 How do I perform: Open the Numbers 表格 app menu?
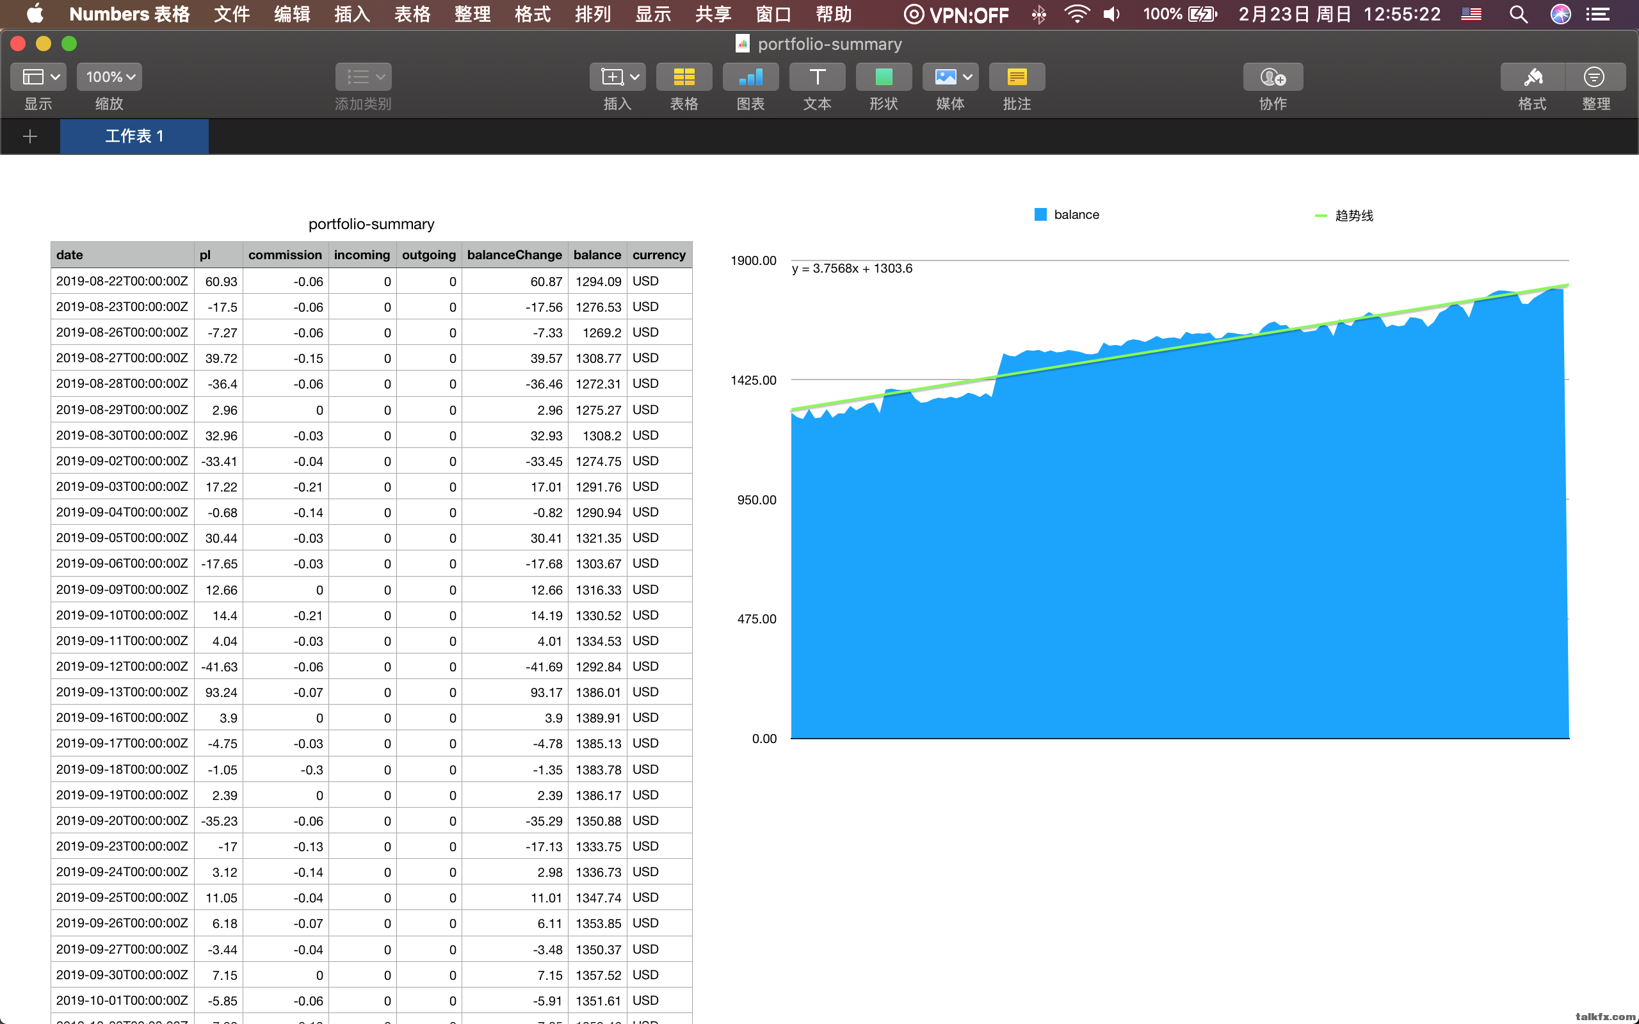[129, 13]
